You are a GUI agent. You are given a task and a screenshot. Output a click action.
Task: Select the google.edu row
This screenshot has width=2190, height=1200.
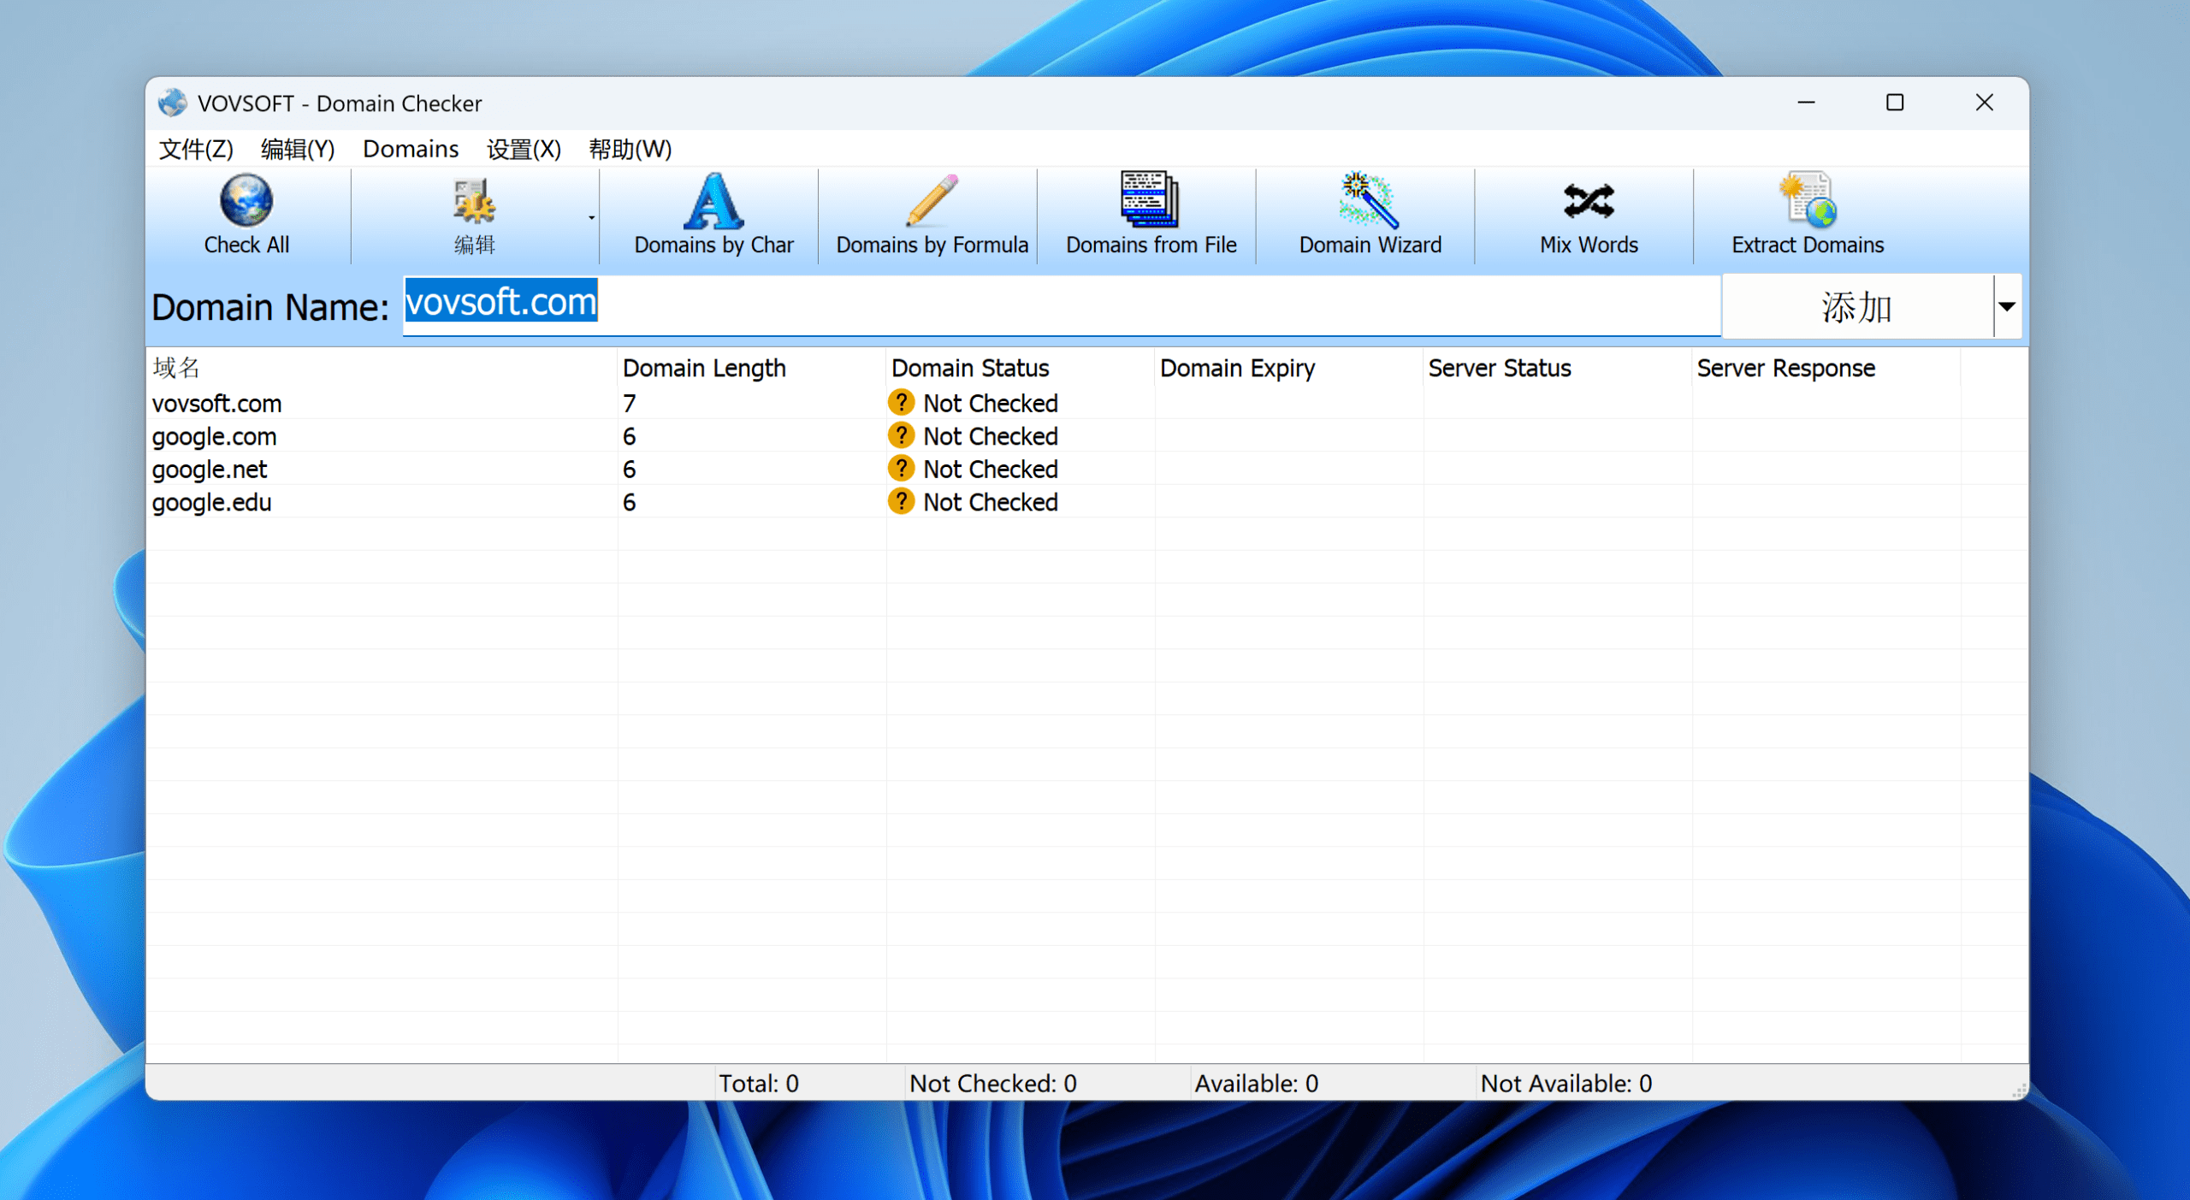point(1086,502)
